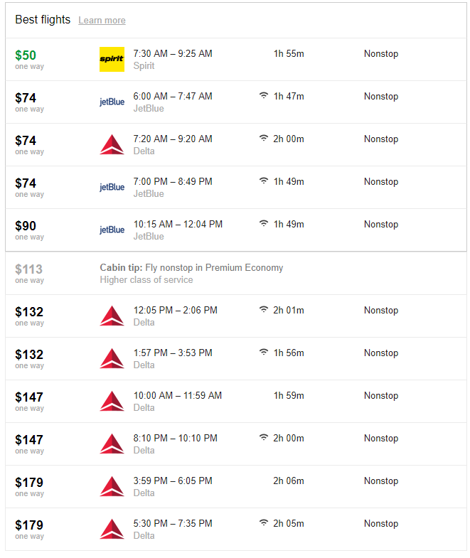Click the Delta logo on 5:30 PM flight
The height and width of the screenshot is (558, 470).
112,529
